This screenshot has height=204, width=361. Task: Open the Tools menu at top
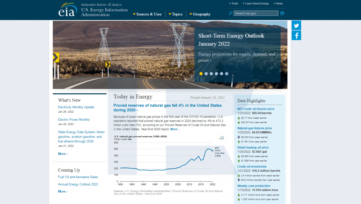(234, 4)
